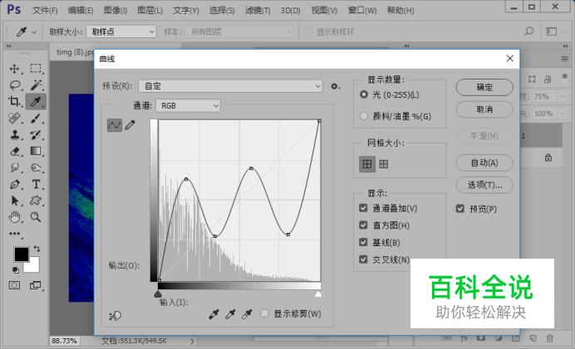
Task: Select the Eraser tool
Action: click(x=15, y=151)
